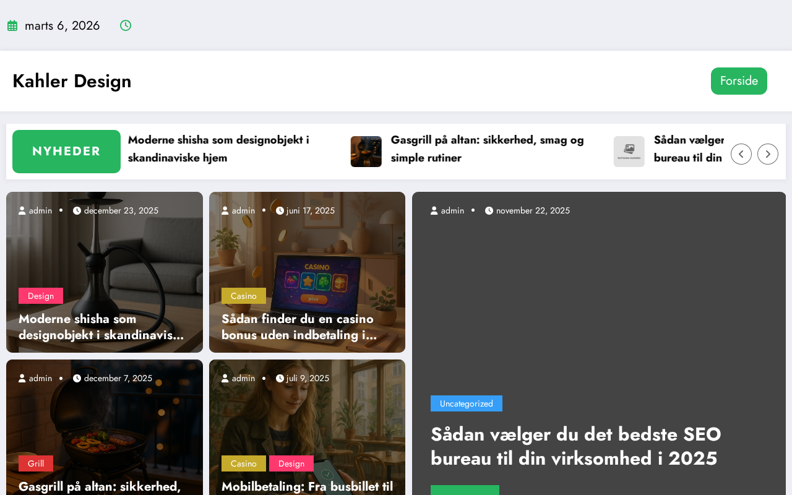
Task: Click the date november 22, 2025
Action: (x=533, y=210)
